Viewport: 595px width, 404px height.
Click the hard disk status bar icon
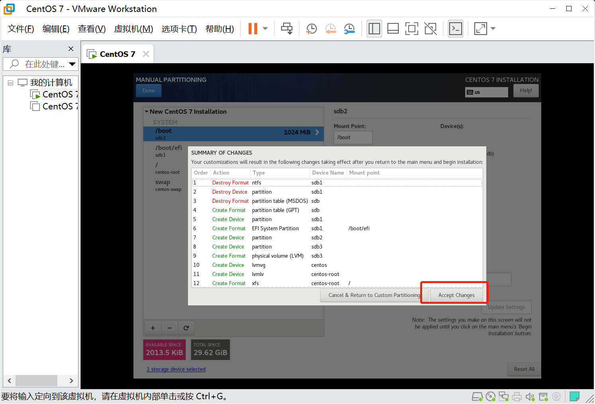(477, 396)
